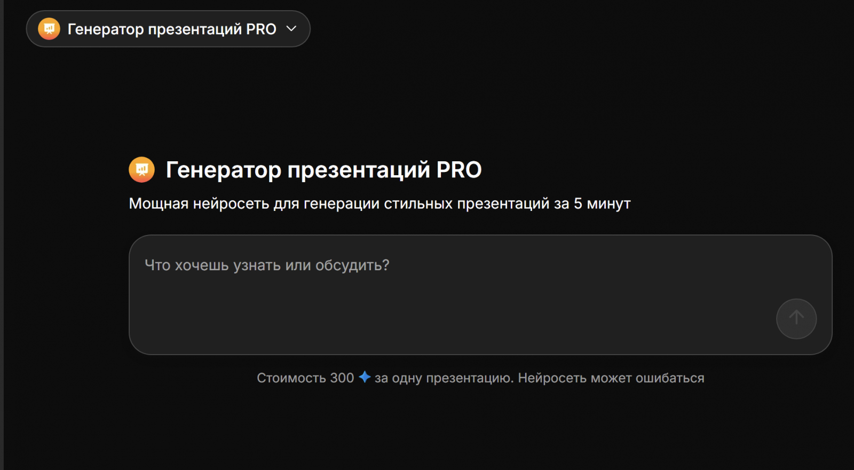
Task: Click the 'Нейросеть может ошибаться' disclaimer
Action: [611, 378]
